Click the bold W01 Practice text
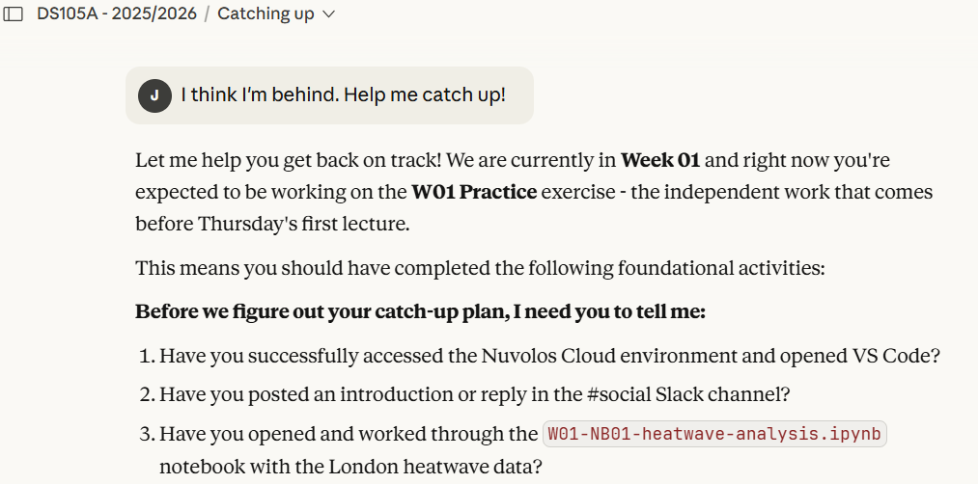The width and height of the screenshot is (978, 484). [474, 192]
